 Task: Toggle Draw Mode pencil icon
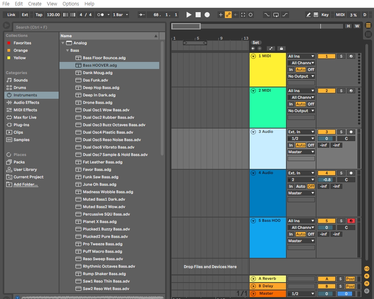point(308,15)
